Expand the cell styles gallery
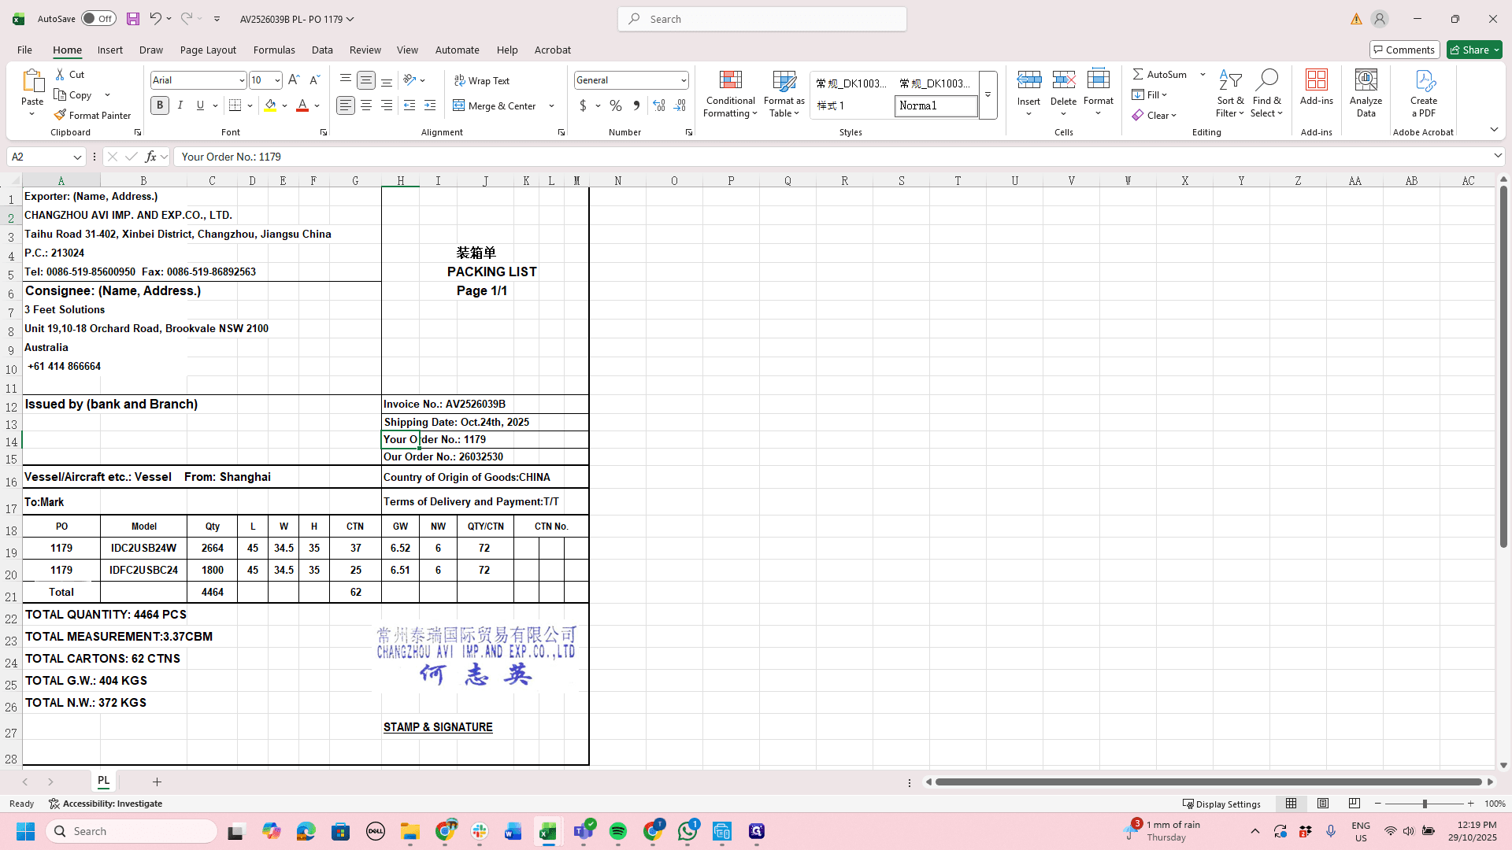The width and height of the screenshot is (1512, 850). [x=988, y=95]
